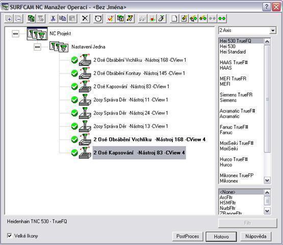Select Hurco TrueF# postprocessor
Screen dimensions: 283x245
click(x=241, y=159)
